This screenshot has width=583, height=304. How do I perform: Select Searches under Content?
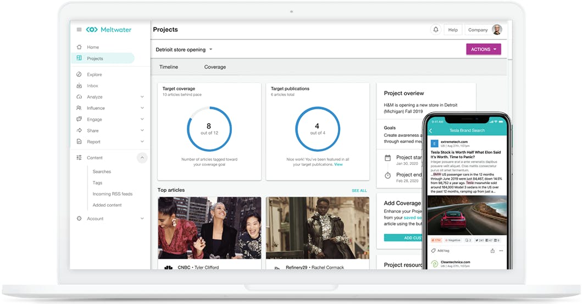(x=102, y=172)
